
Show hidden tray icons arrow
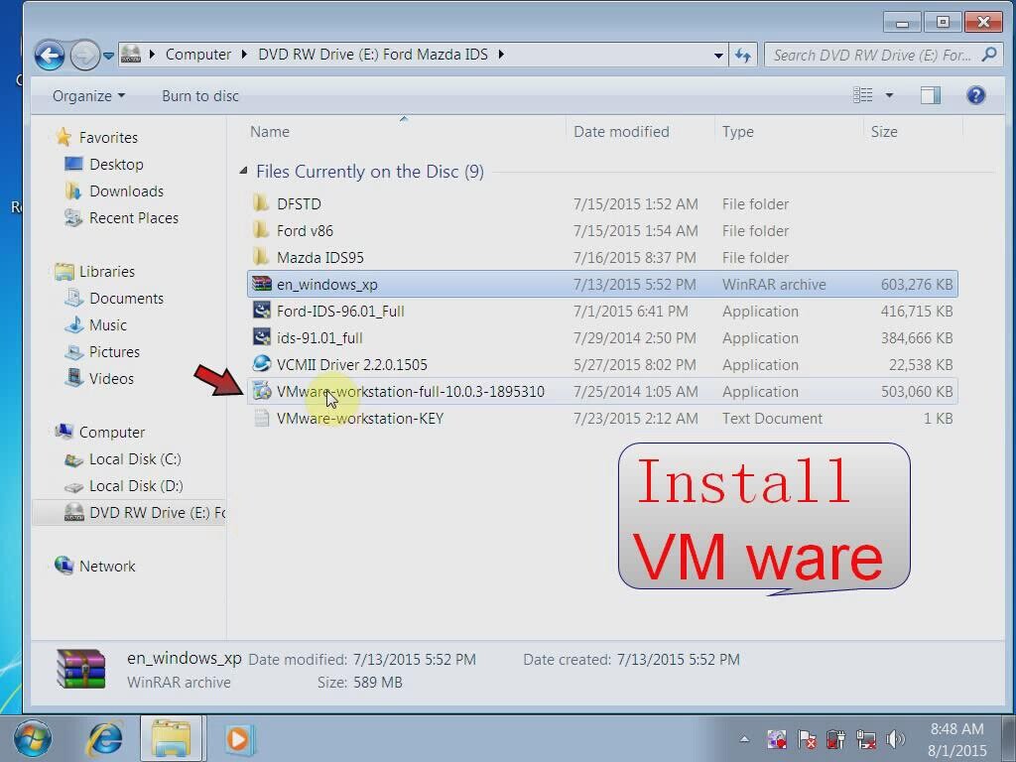(x=744, y=739)
